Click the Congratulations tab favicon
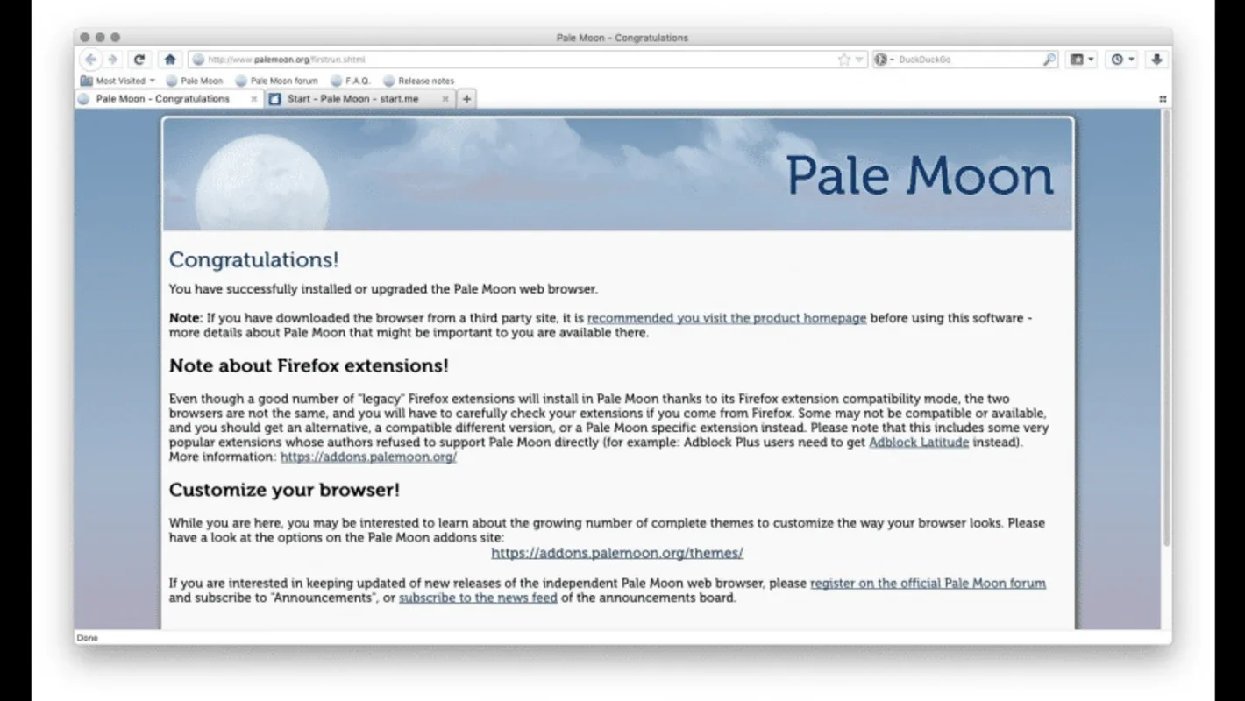Screen dimensions: 1245x701 pyautogui.click(x=84, y=99)
